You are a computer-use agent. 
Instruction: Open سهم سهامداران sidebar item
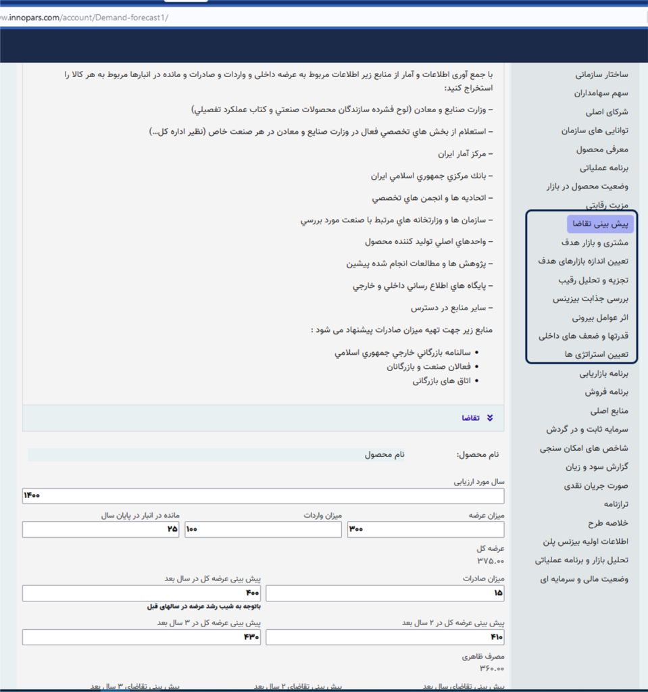pos(601,93)
